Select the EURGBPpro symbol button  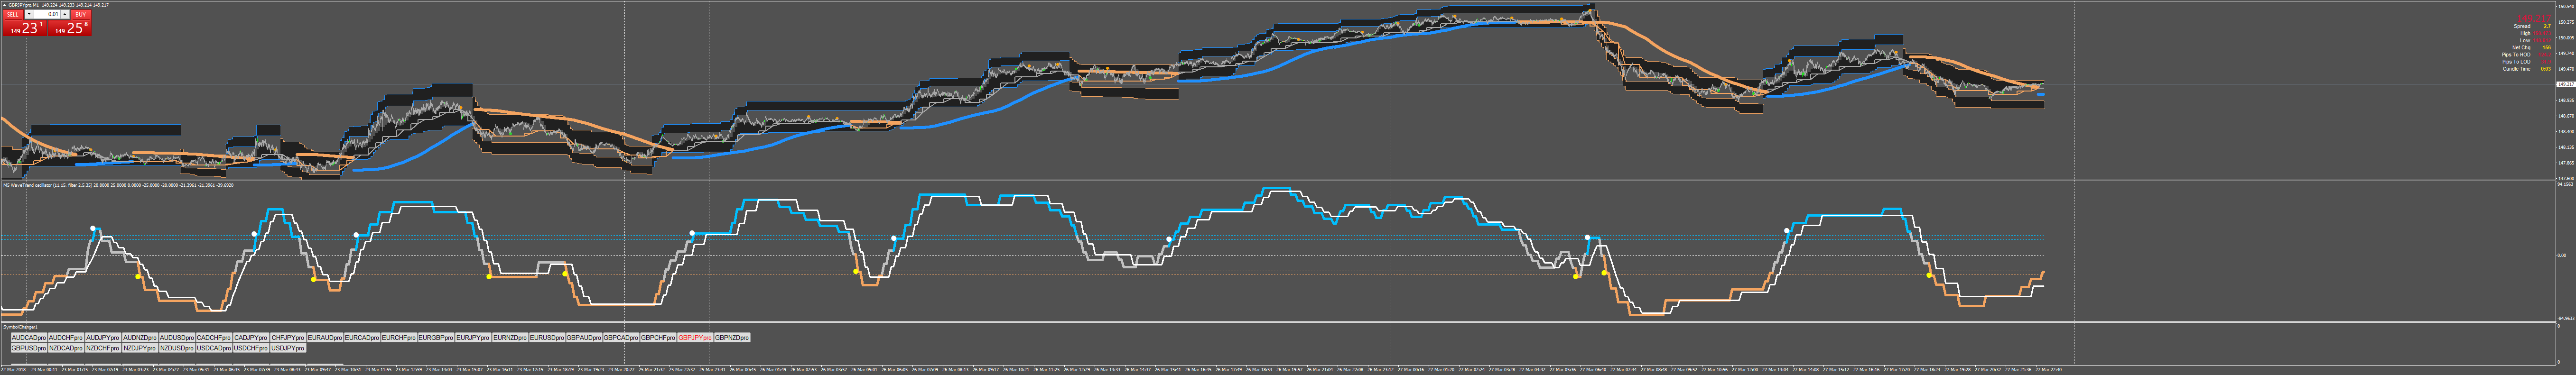tap(436, 338)
